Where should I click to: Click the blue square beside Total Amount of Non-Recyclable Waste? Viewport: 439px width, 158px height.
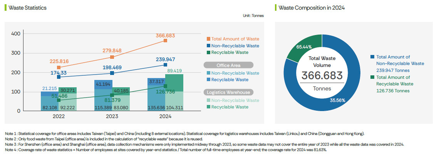pyautogui.click(x=372, y=57)
